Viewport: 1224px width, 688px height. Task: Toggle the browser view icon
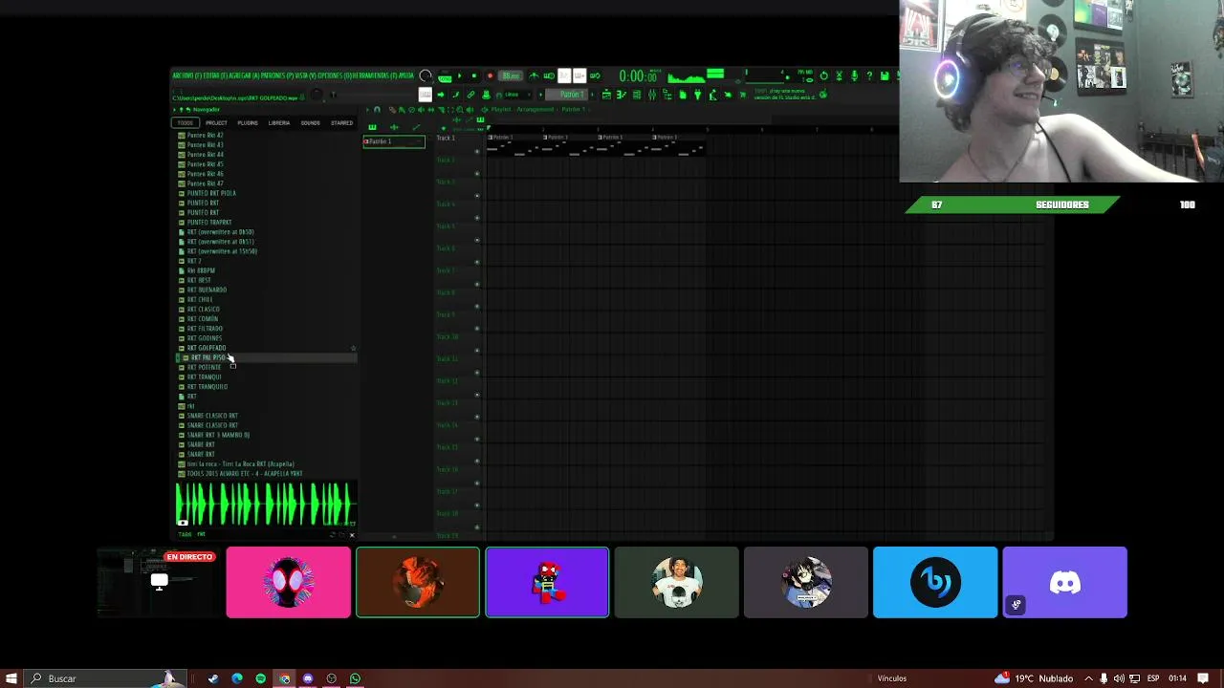pyautogui.click(x=667, y=95)
